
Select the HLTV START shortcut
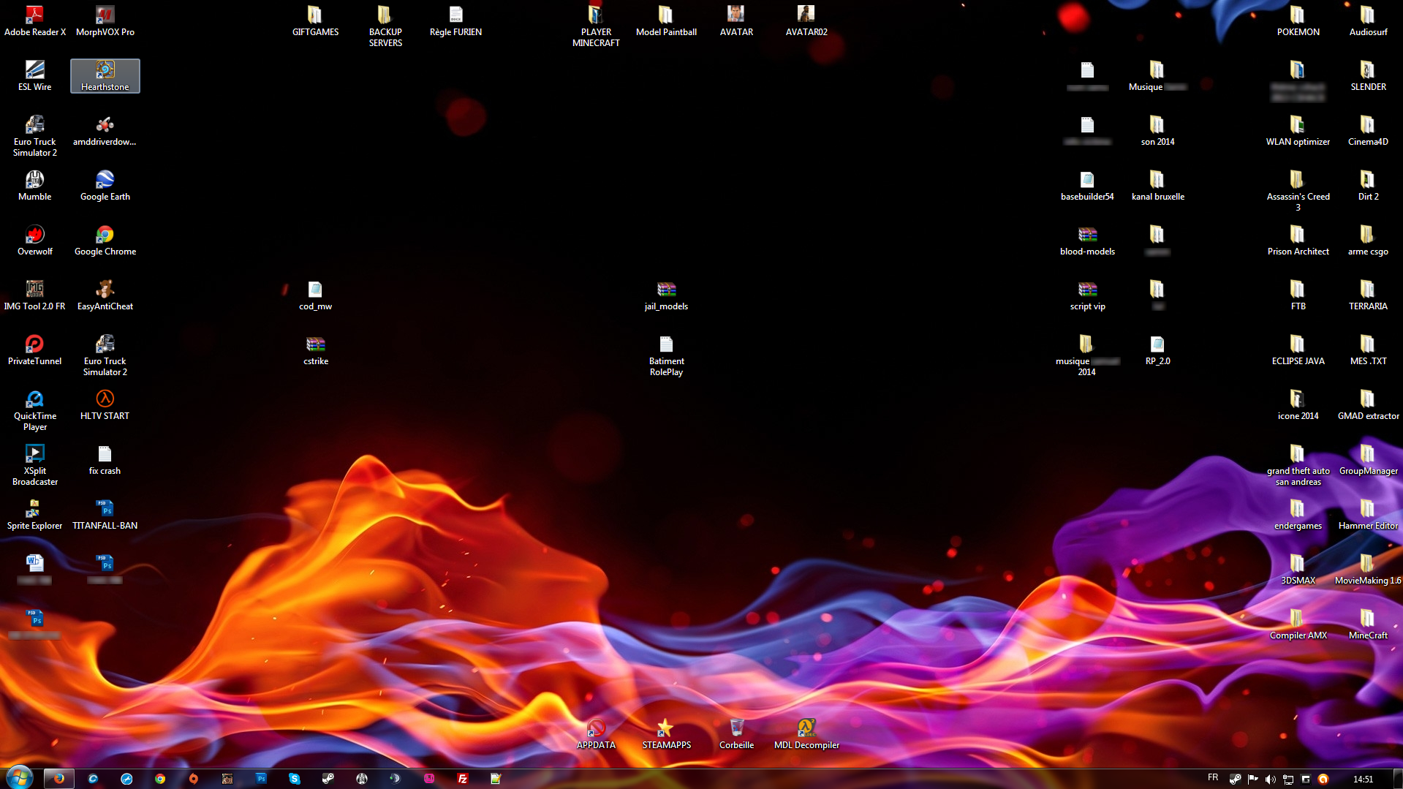tap(105, 404)
